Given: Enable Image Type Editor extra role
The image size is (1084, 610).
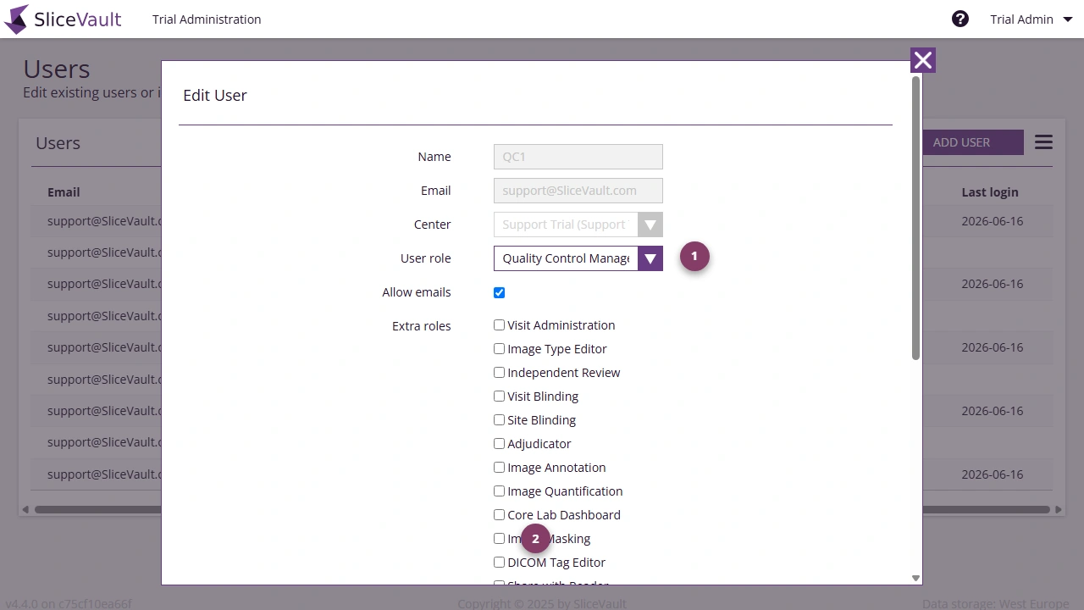Looking at the screenshot, I should (x=499, y=349).
